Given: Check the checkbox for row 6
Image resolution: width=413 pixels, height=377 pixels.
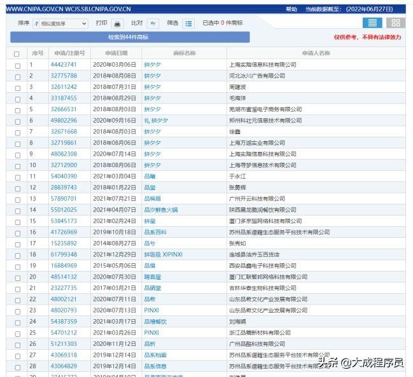Looking at the screenshot, I should click(17, 121).
